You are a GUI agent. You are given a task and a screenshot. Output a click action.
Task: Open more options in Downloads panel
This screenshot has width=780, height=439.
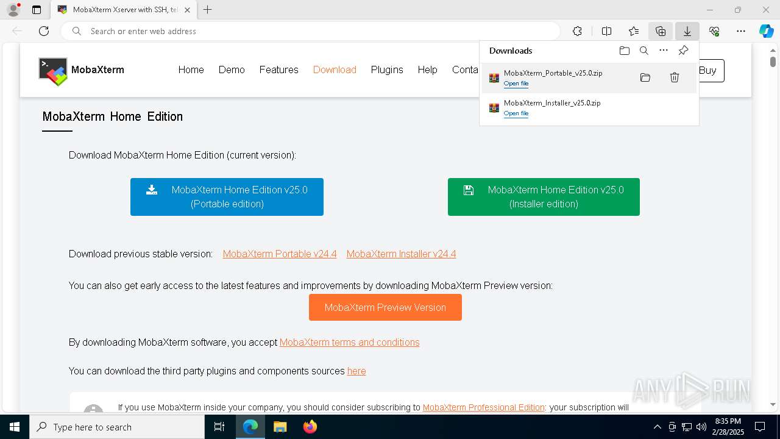click(664, 51)
